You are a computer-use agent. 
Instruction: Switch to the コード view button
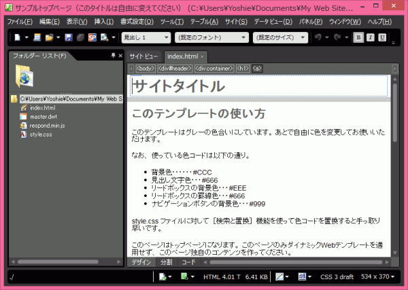click(188, 261)
